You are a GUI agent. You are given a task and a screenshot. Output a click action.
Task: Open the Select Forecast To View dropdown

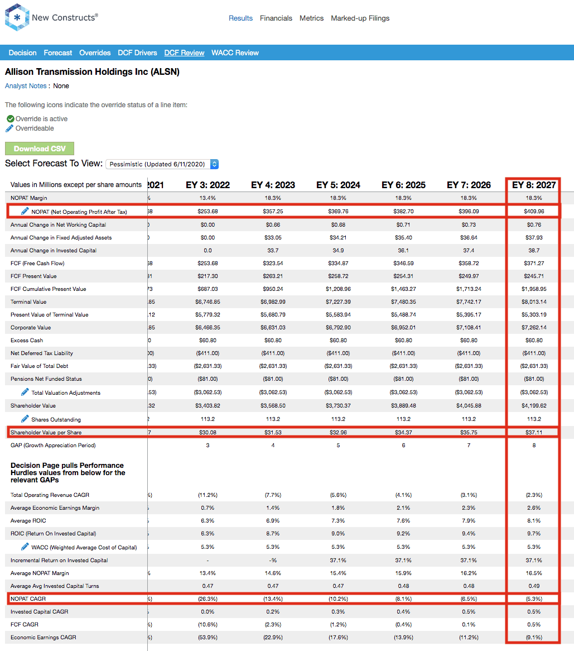point(162,164)
